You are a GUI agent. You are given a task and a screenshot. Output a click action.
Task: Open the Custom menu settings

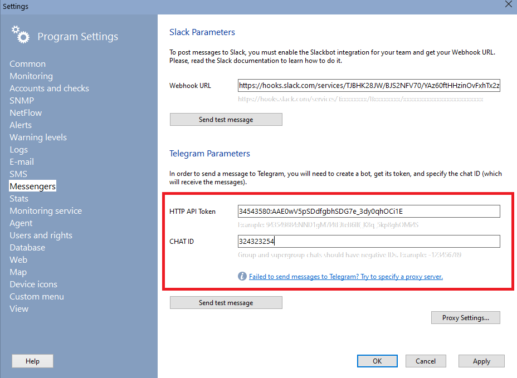[x=37, y=297]
